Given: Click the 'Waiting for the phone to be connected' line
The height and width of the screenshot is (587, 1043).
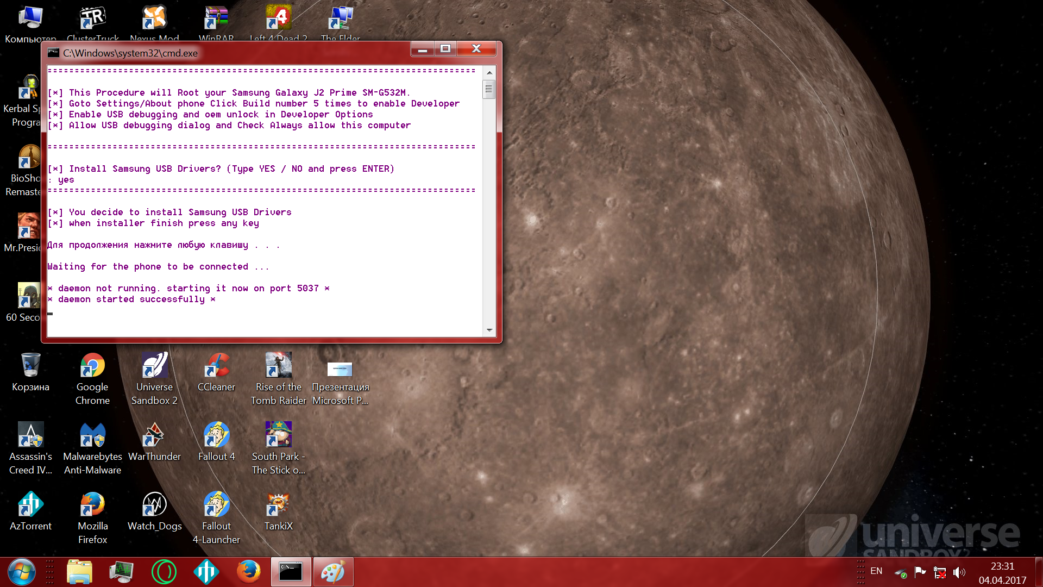Looking at the screenshot, I should coord(158,266).
